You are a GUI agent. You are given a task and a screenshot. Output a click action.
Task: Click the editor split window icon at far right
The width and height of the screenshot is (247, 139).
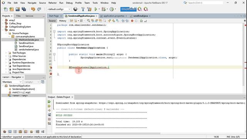click(245, 20)
